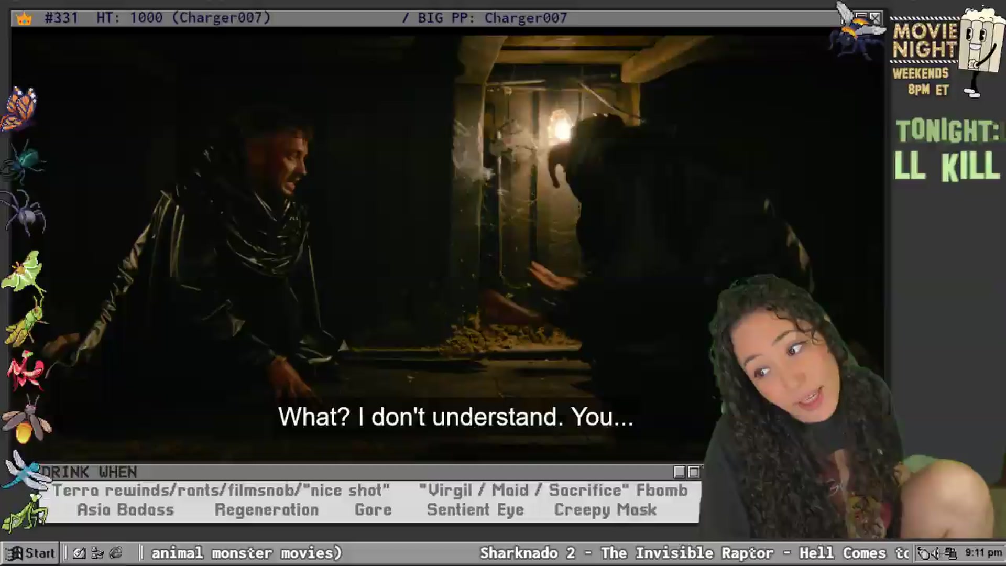Click the orange butterfly sprite
Screen dimensions: 1006x566
pyautogui.click(x=19, y=109)
